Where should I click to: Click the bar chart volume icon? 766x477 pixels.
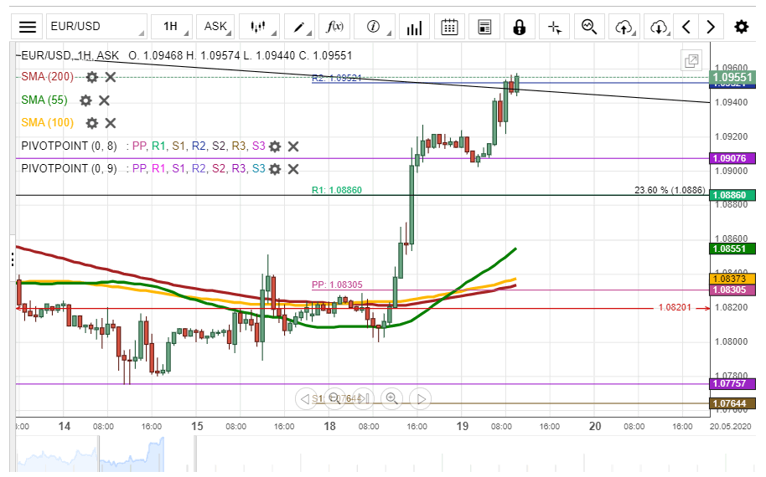[x=414, y=26]
